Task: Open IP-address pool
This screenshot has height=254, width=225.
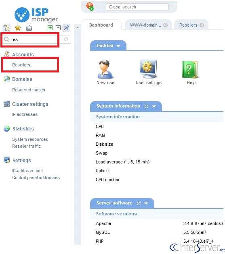Action: [x=27, y=171]
